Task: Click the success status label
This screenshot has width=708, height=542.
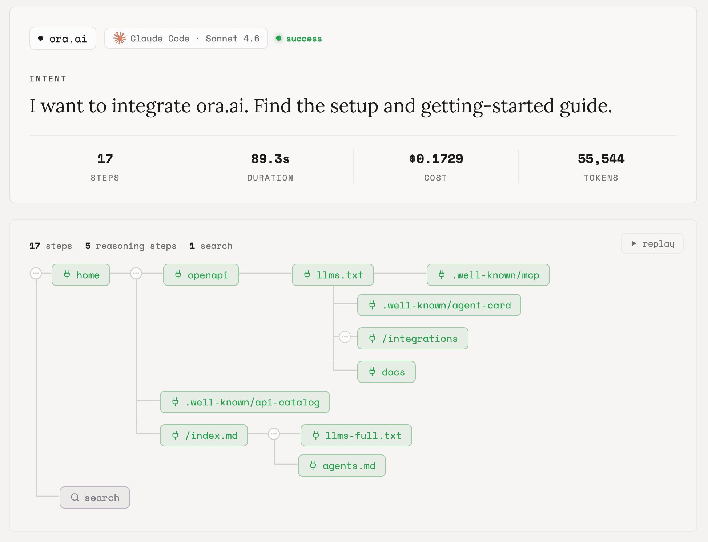Action: coord(304,39)
